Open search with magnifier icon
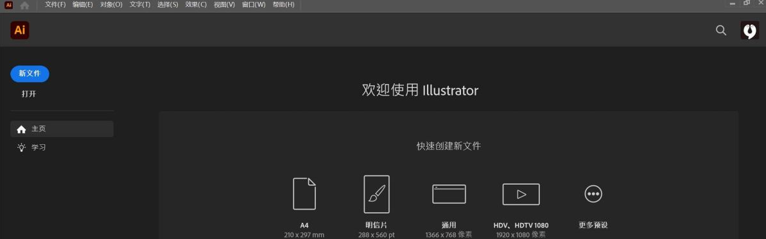 (x=720, y=30)
